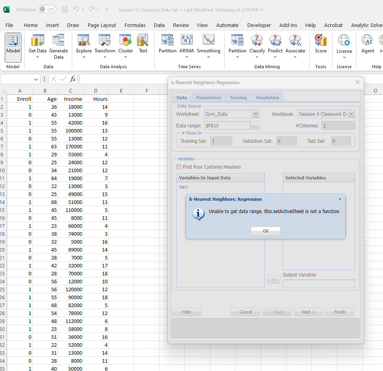Click the Generate Data icon

pos(59,46)
